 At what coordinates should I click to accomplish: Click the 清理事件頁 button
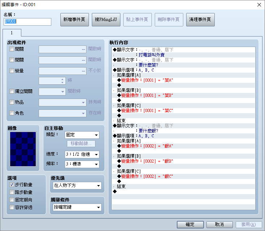tap(200, 20)
